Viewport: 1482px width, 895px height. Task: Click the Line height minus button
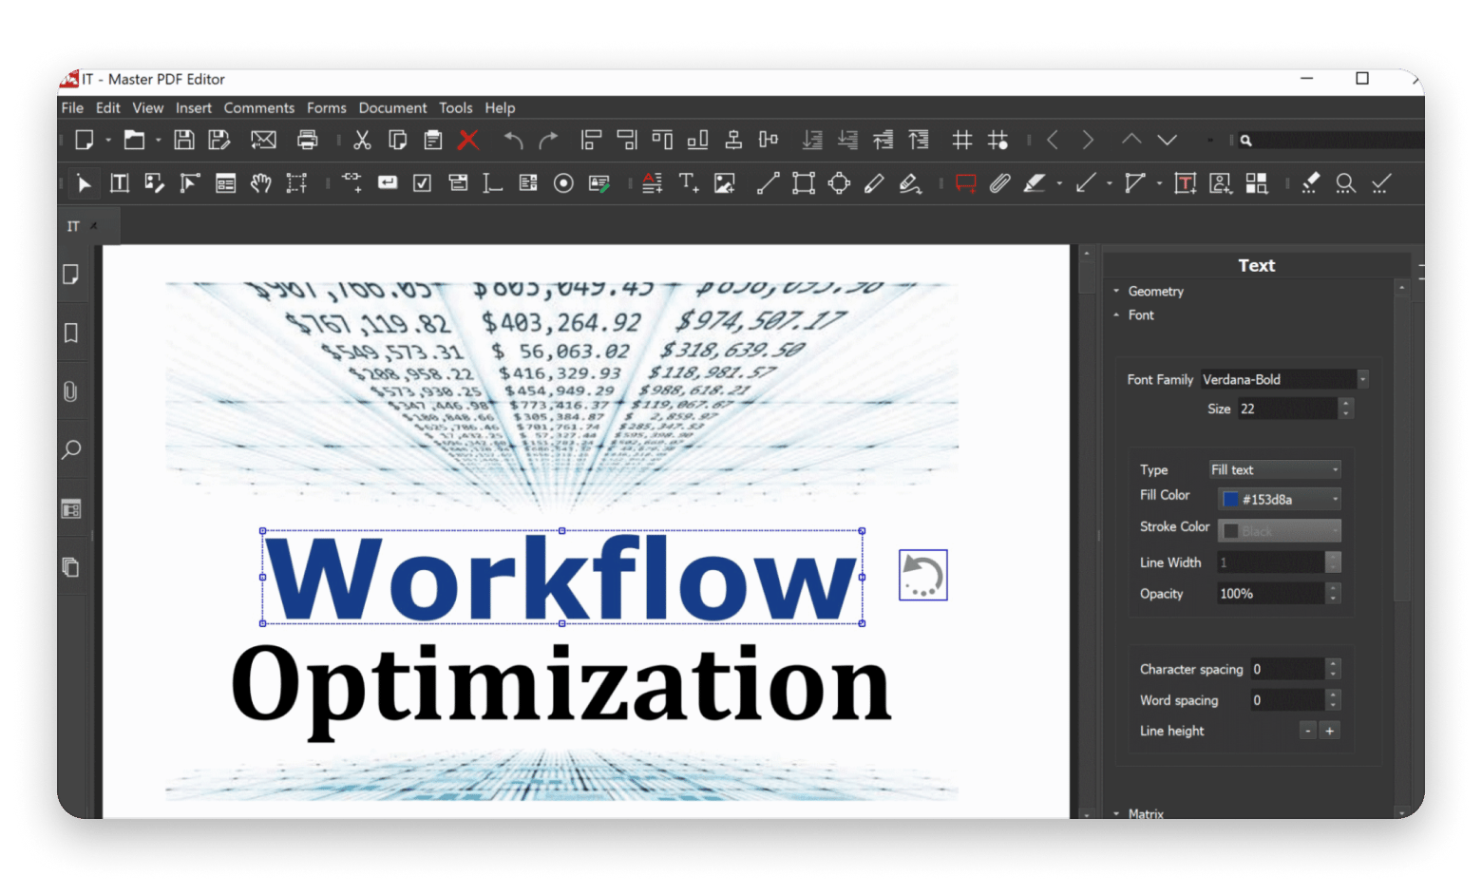click(1308, 731)
